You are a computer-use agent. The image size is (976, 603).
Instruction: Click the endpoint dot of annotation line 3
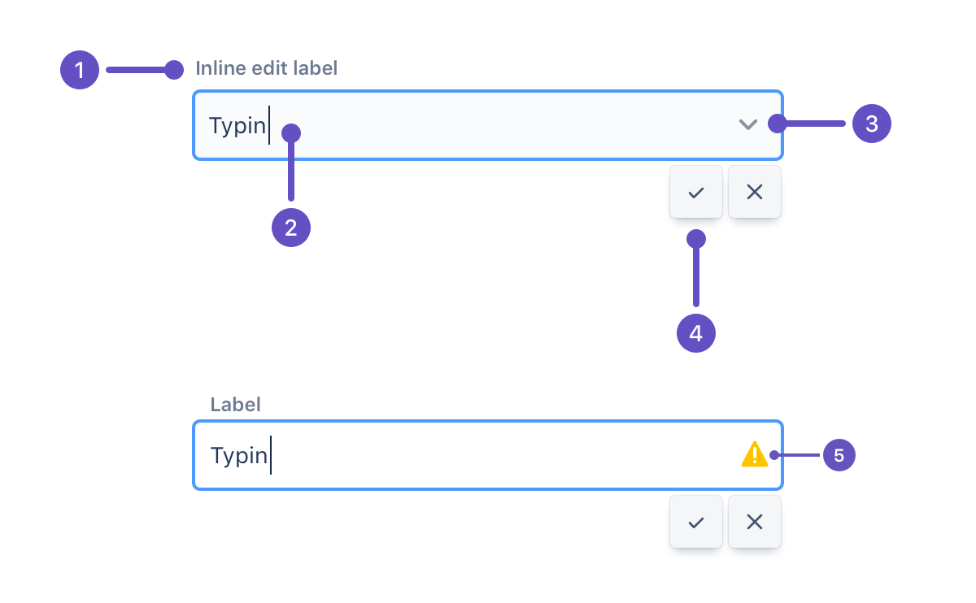click(777, 124)
